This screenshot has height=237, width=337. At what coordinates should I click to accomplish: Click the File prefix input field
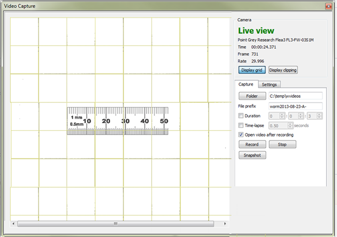coord(295,106)
